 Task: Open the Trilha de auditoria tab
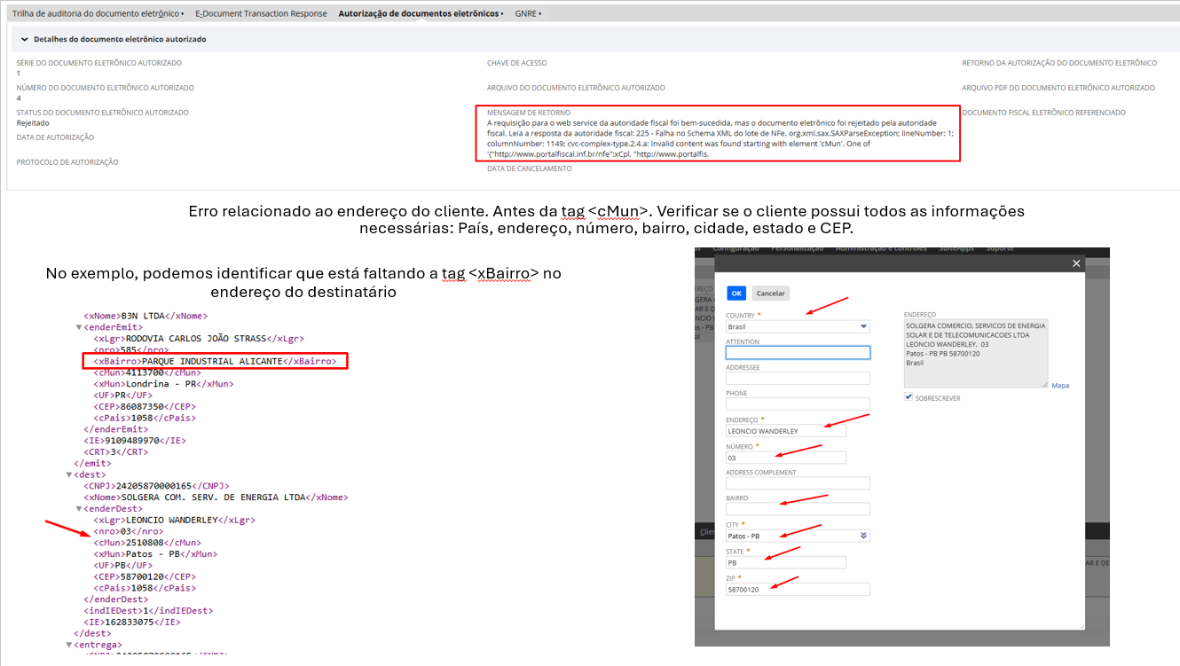click(98, 14)
